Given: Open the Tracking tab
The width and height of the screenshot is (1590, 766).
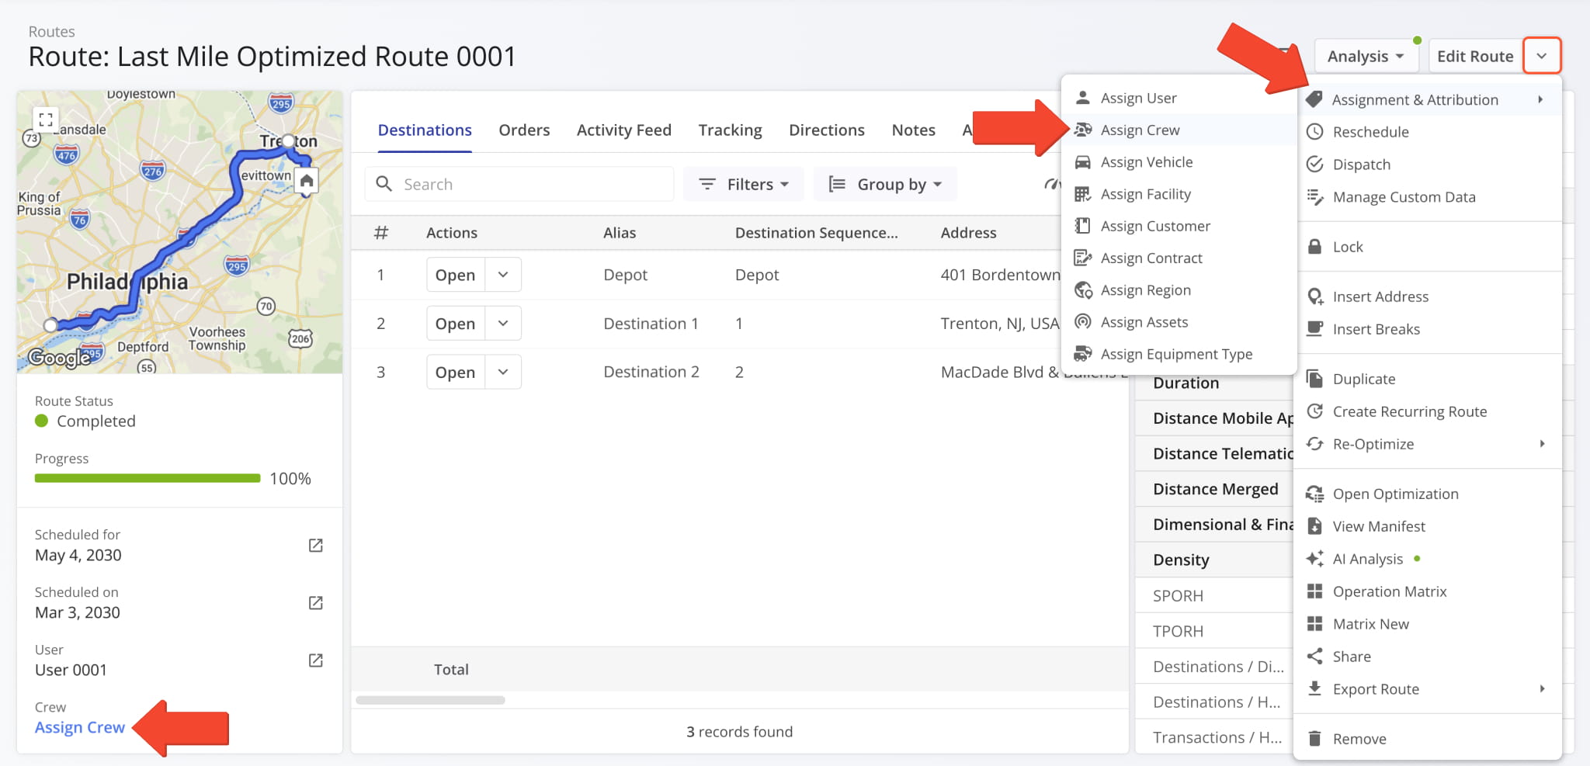Looking at the screenshot, I should click(x=730, y=130).
